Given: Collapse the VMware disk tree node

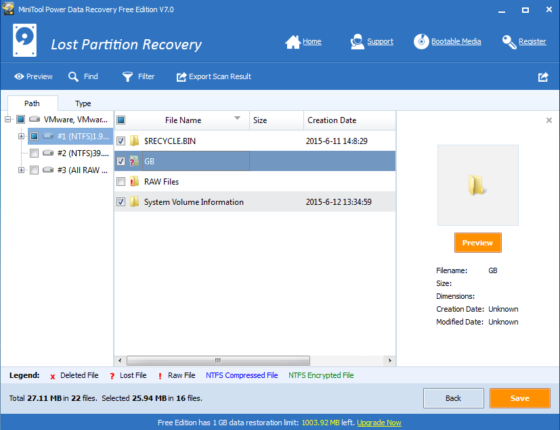Looking at the screenshot, I should (x=7, y=119).
